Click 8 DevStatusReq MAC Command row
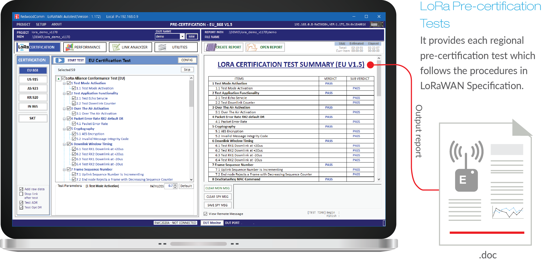 coord(291,179)
